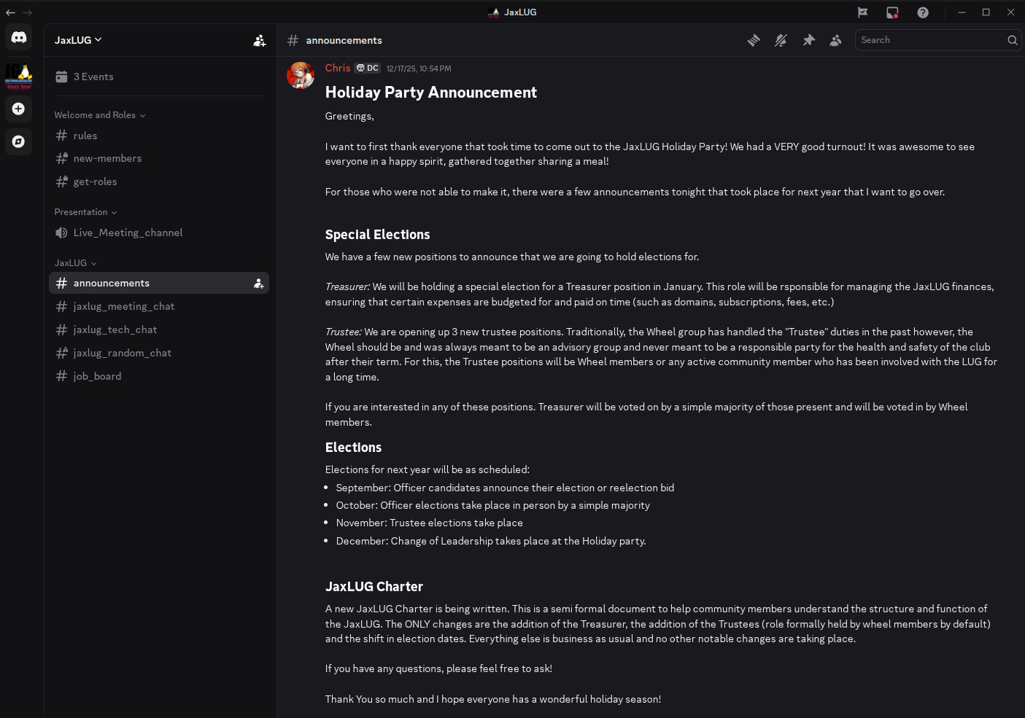
Task: Click the Search input field
Action: (930, 40)
